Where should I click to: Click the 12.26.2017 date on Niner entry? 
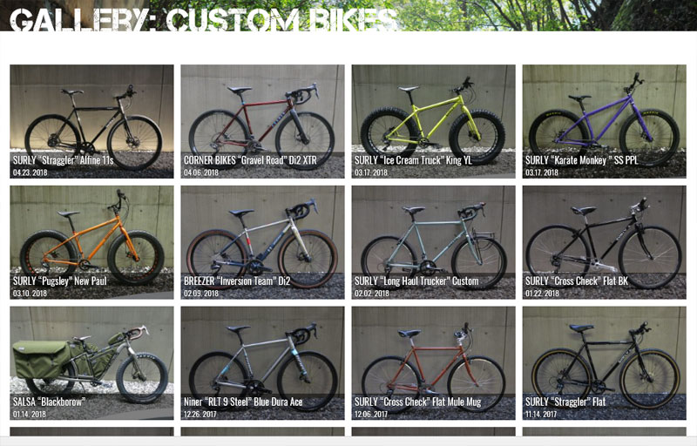(x=200, y=414)
